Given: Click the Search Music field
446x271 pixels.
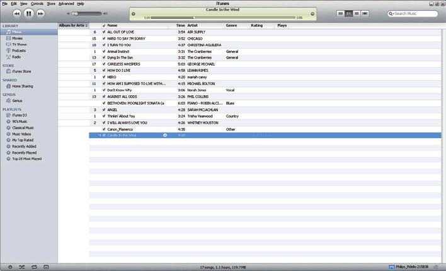Looking at the screenshot, I should pos(413,14).
